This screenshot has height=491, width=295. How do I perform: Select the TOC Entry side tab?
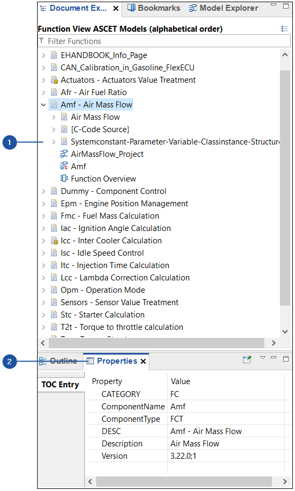[x=61, y=385]
